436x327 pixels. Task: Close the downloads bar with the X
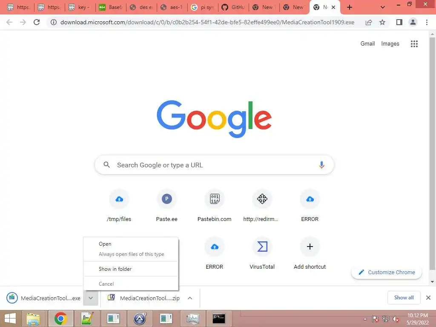coord(428,298)
